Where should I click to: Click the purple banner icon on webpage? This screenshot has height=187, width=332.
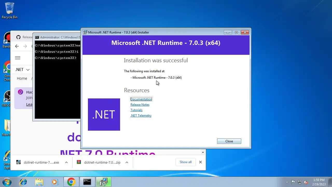click(20, 92)
